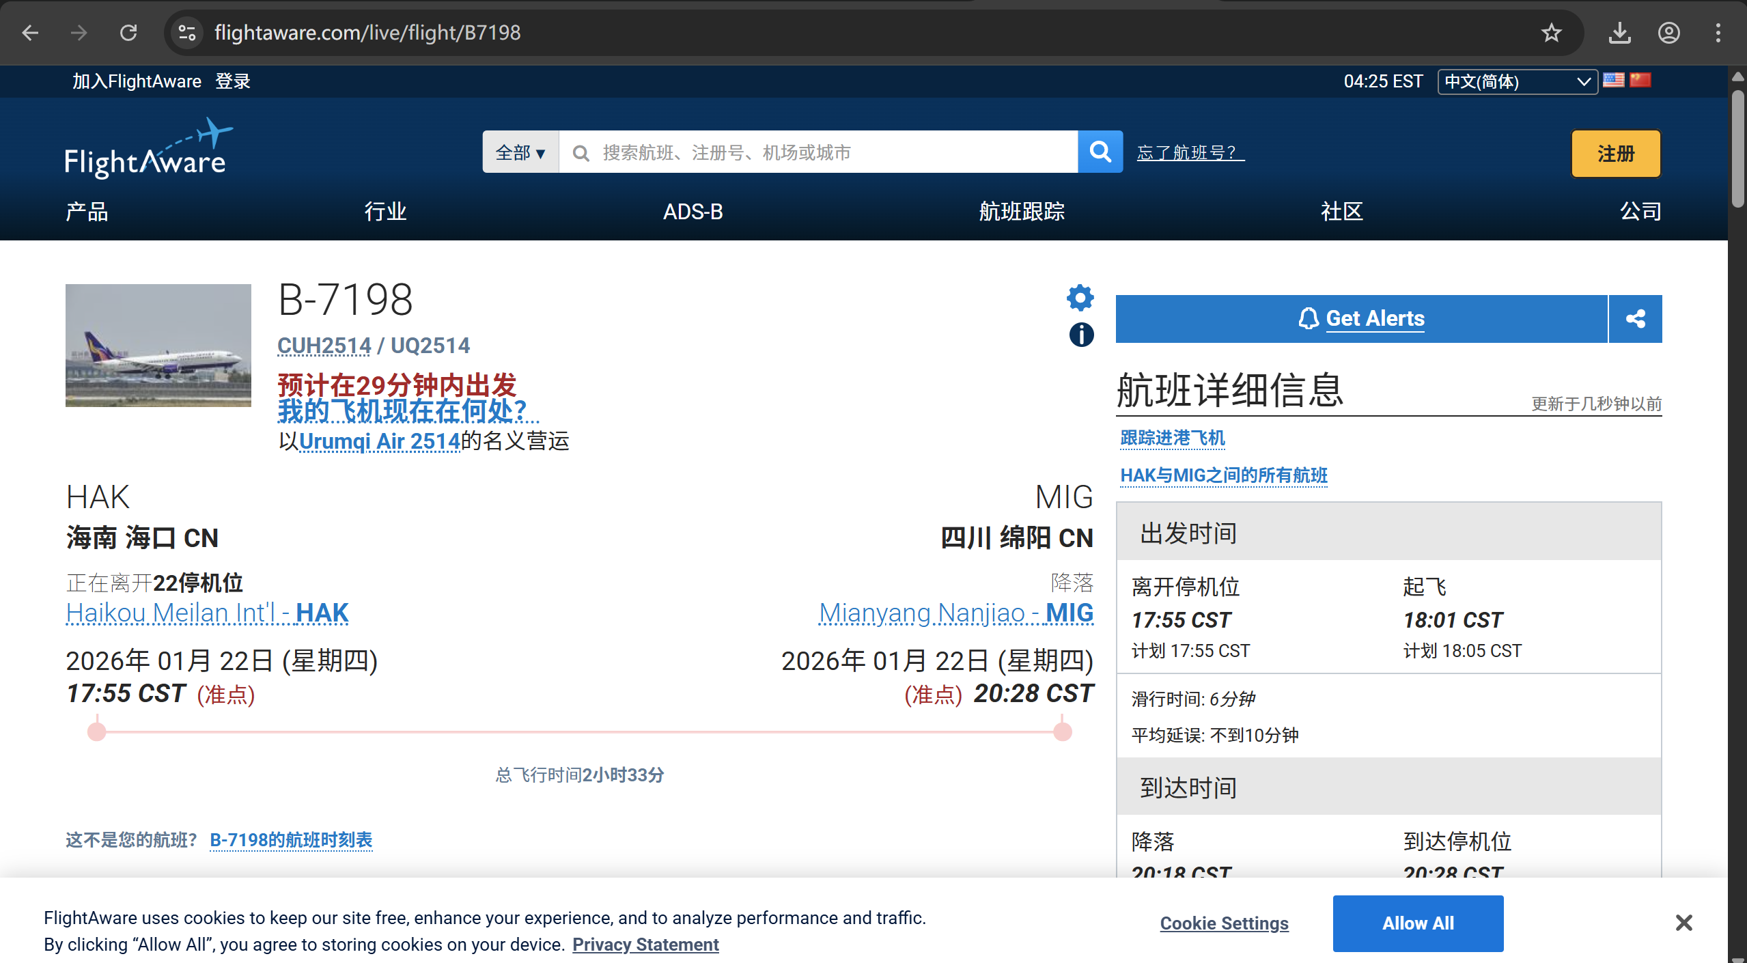This screenshot has width=1747, height=963.
Task: Click HAK与MIG之间的所有航班 link
Action: (1224, 475)
